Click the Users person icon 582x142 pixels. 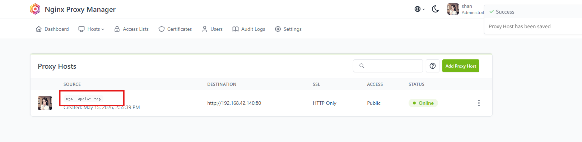[205, 29]
